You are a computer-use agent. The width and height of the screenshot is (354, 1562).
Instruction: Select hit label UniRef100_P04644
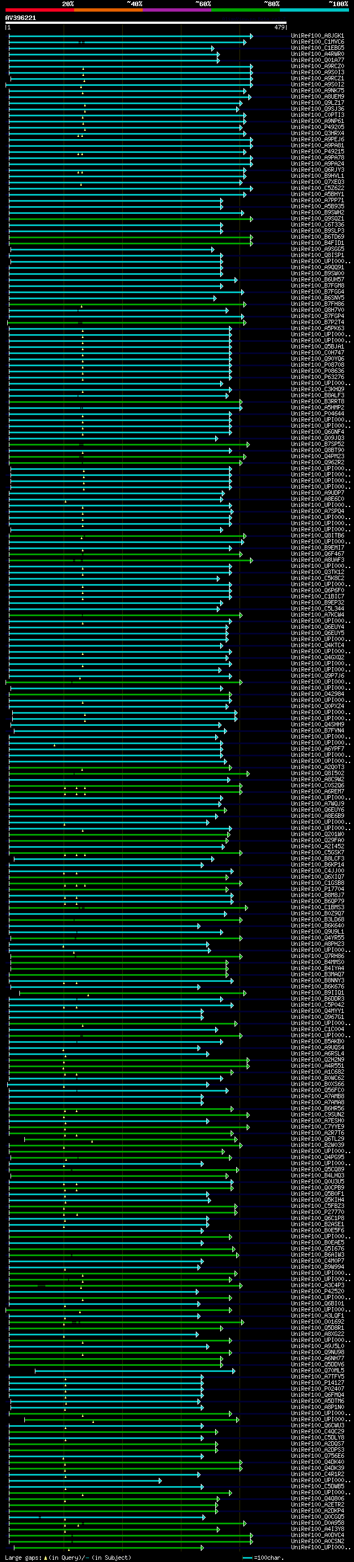317,413
